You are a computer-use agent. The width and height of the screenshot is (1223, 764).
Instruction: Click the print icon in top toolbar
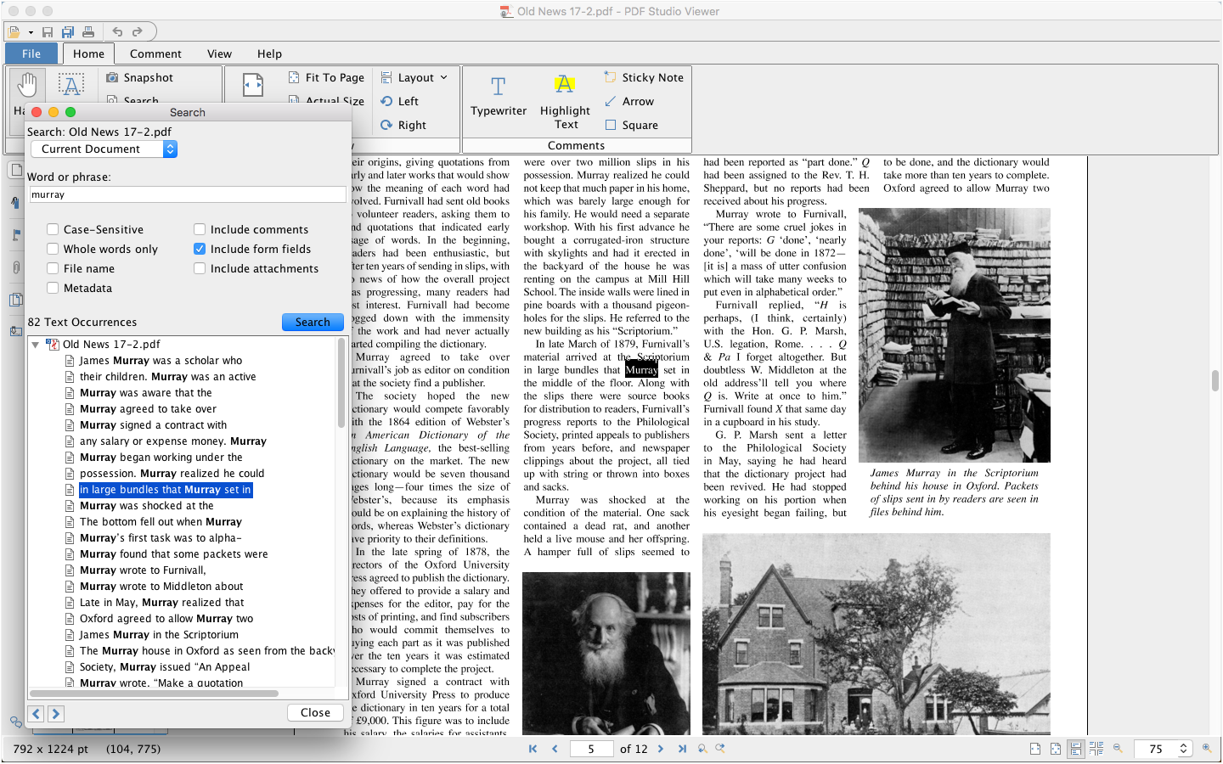click(x=88, y=32)
